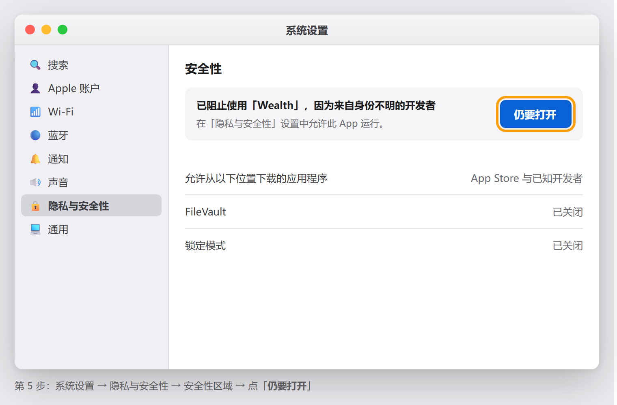The width and height of the screenshot is (617, 405).
Task: Open the 搜索 sidebar entry
Action: tap(91, 65)
